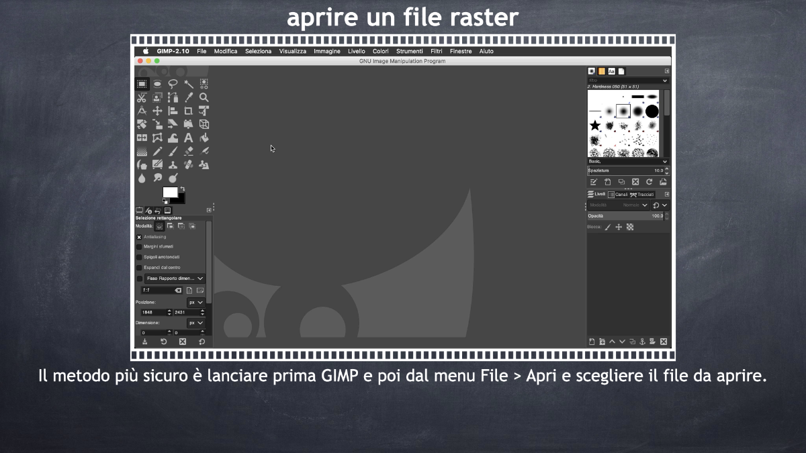The width and height of the screenshot is (806, 453).
Task: Open the File menu
Action: (x=201, y=52)
